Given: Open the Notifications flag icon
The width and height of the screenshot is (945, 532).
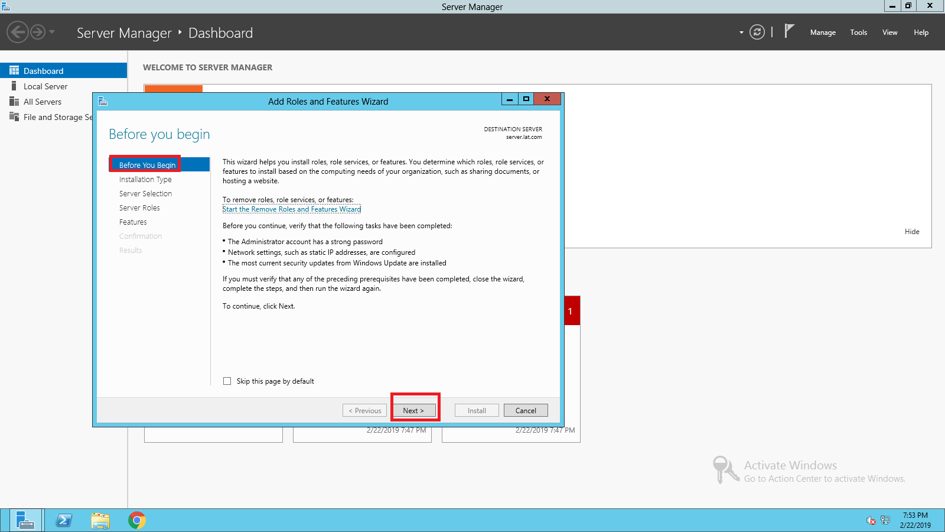Looking at the screenshot, I should [789, 31].
